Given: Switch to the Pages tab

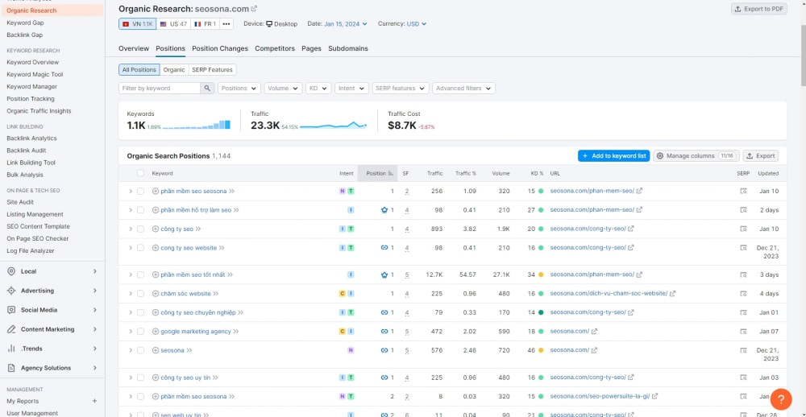Looking at the screenshot, I should 311,48.
